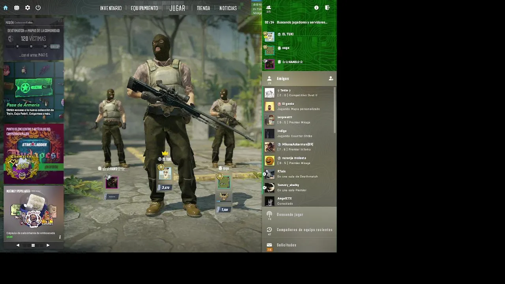Select the JUGAR tab
The height and width of the screenshot is (284, 505).
tap(177, 8)
